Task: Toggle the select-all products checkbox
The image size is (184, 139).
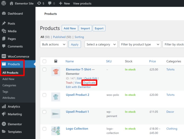Action: [x=44, y=61]
